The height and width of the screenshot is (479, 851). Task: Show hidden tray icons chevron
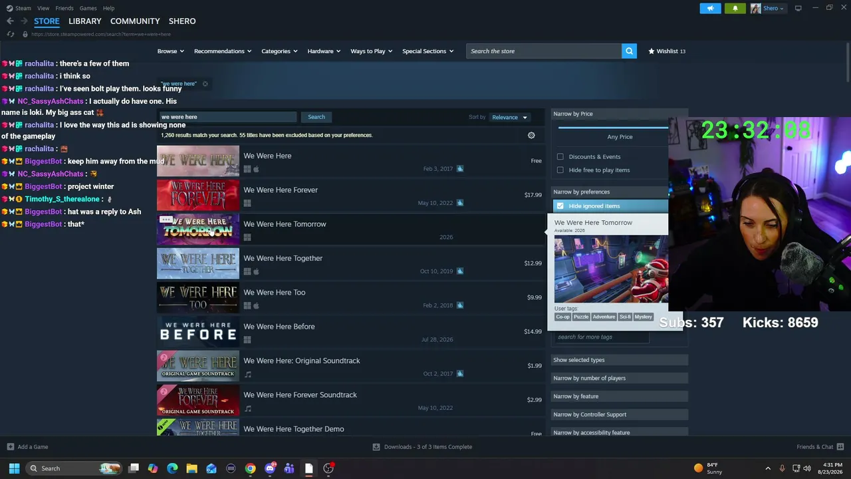coord(768,468)
